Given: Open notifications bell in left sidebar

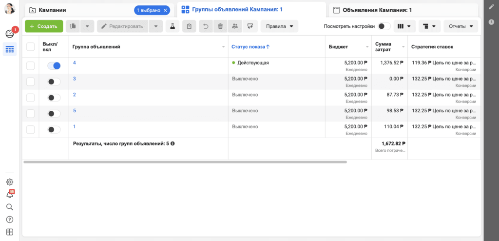Looking at the screenshot, I should point(10,194).
